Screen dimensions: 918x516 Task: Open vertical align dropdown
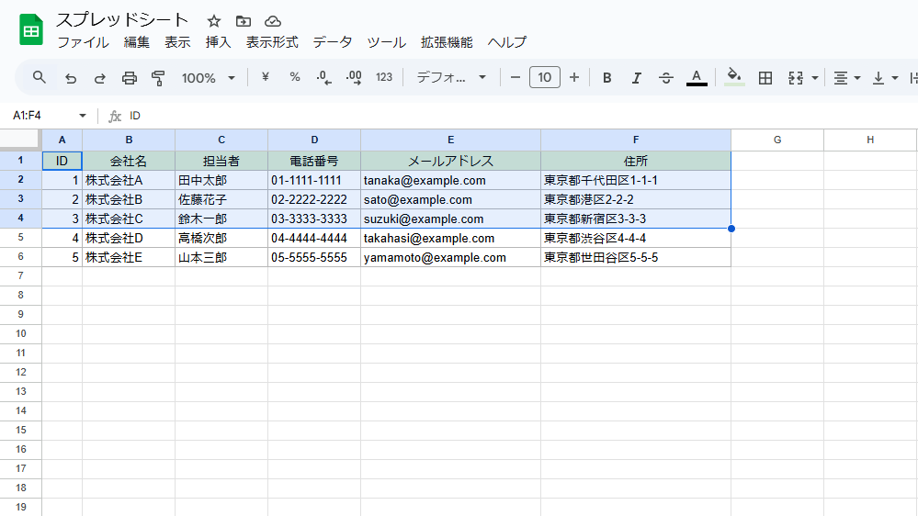(885, 78)
